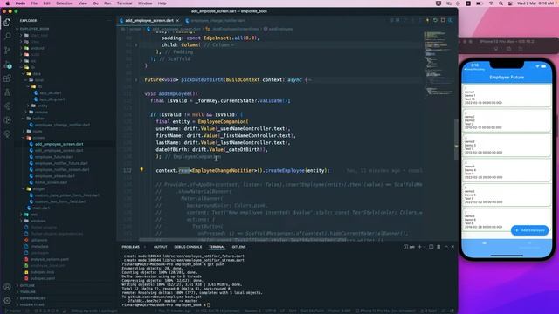
Task: Kill terminal with the trash icon
Action: pos(438,247)
